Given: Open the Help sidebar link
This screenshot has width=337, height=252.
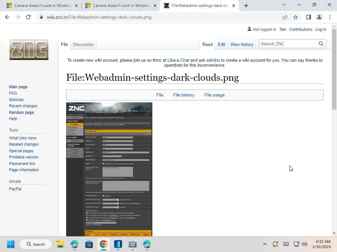Looking at the screenshot, I should point(13,118).
